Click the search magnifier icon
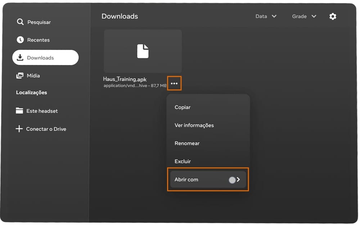 20,22
